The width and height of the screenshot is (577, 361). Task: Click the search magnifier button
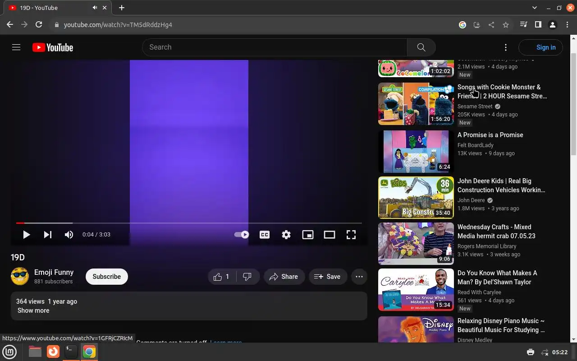click(x=421, y=47)
